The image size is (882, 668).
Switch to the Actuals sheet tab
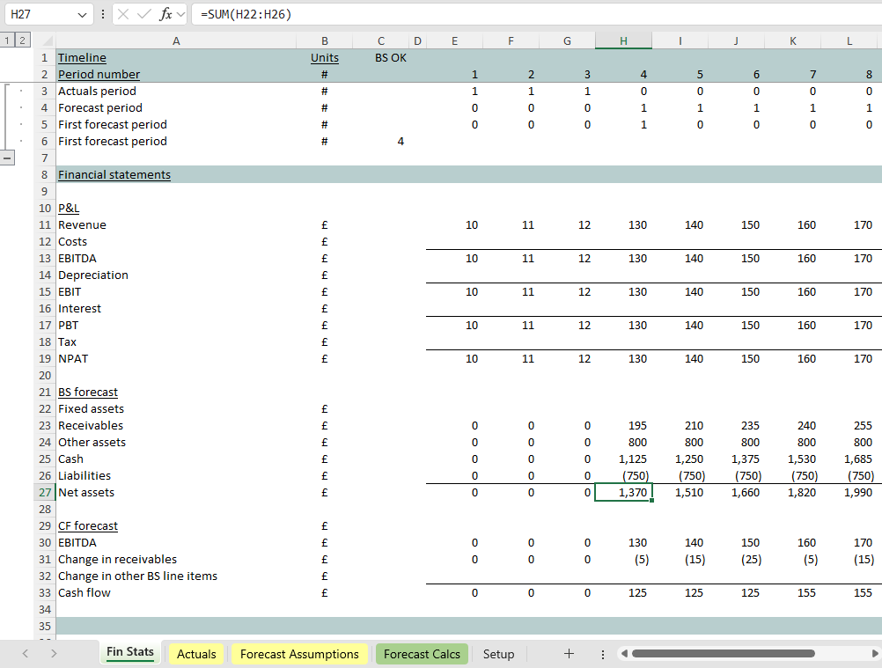pos(196,654)
